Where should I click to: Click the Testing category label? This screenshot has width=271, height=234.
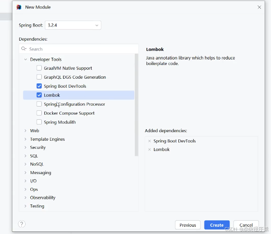point(37,206)
